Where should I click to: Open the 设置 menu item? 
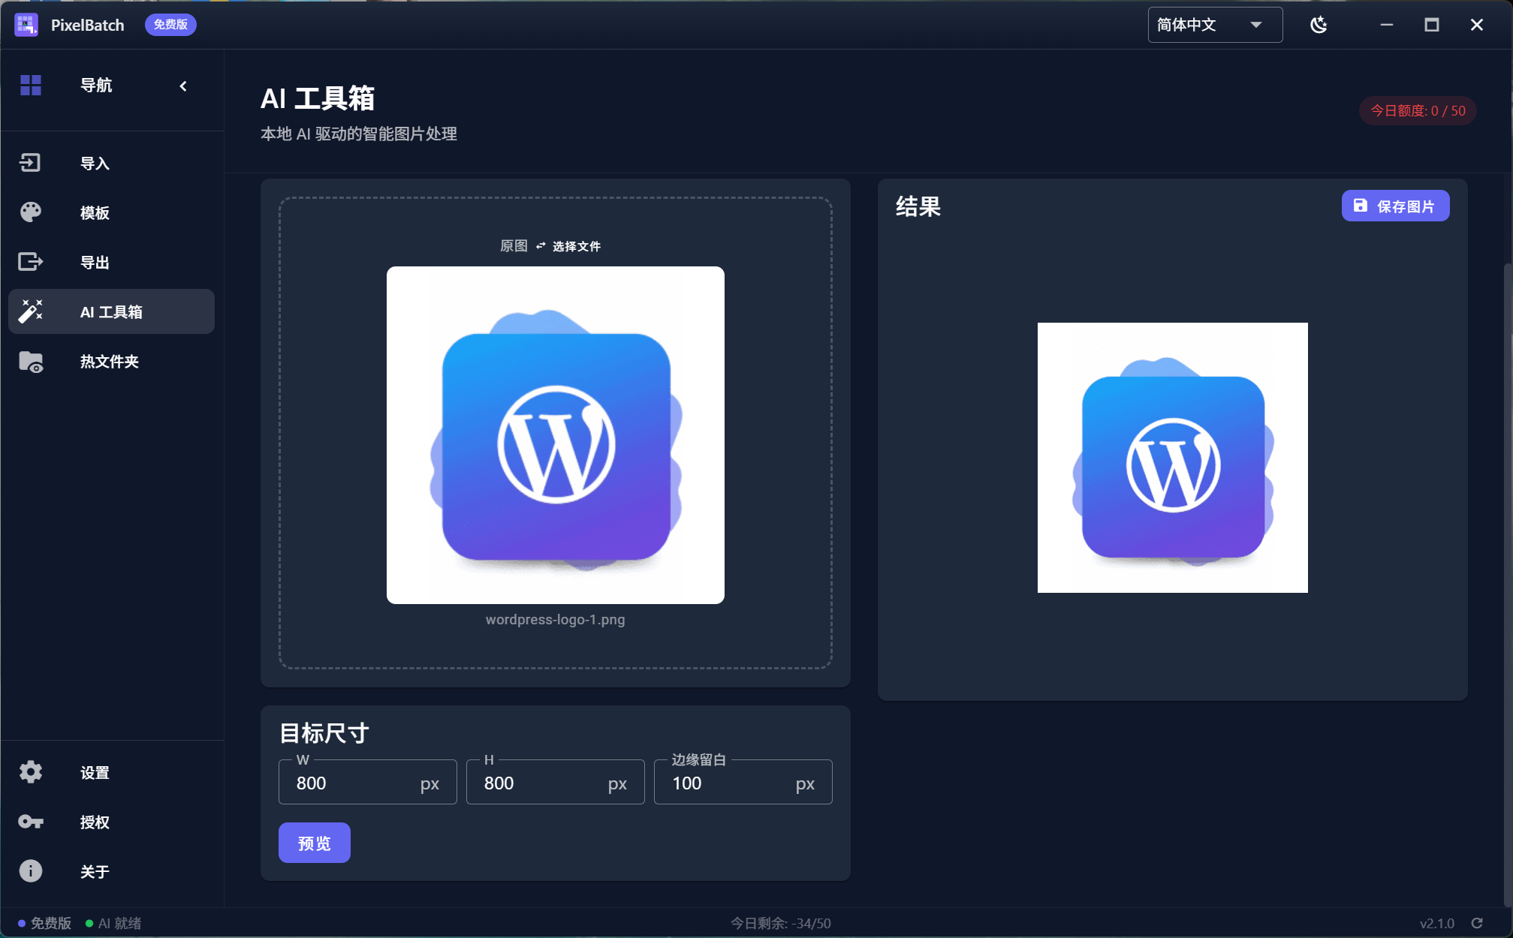click(x=111, y=772)
